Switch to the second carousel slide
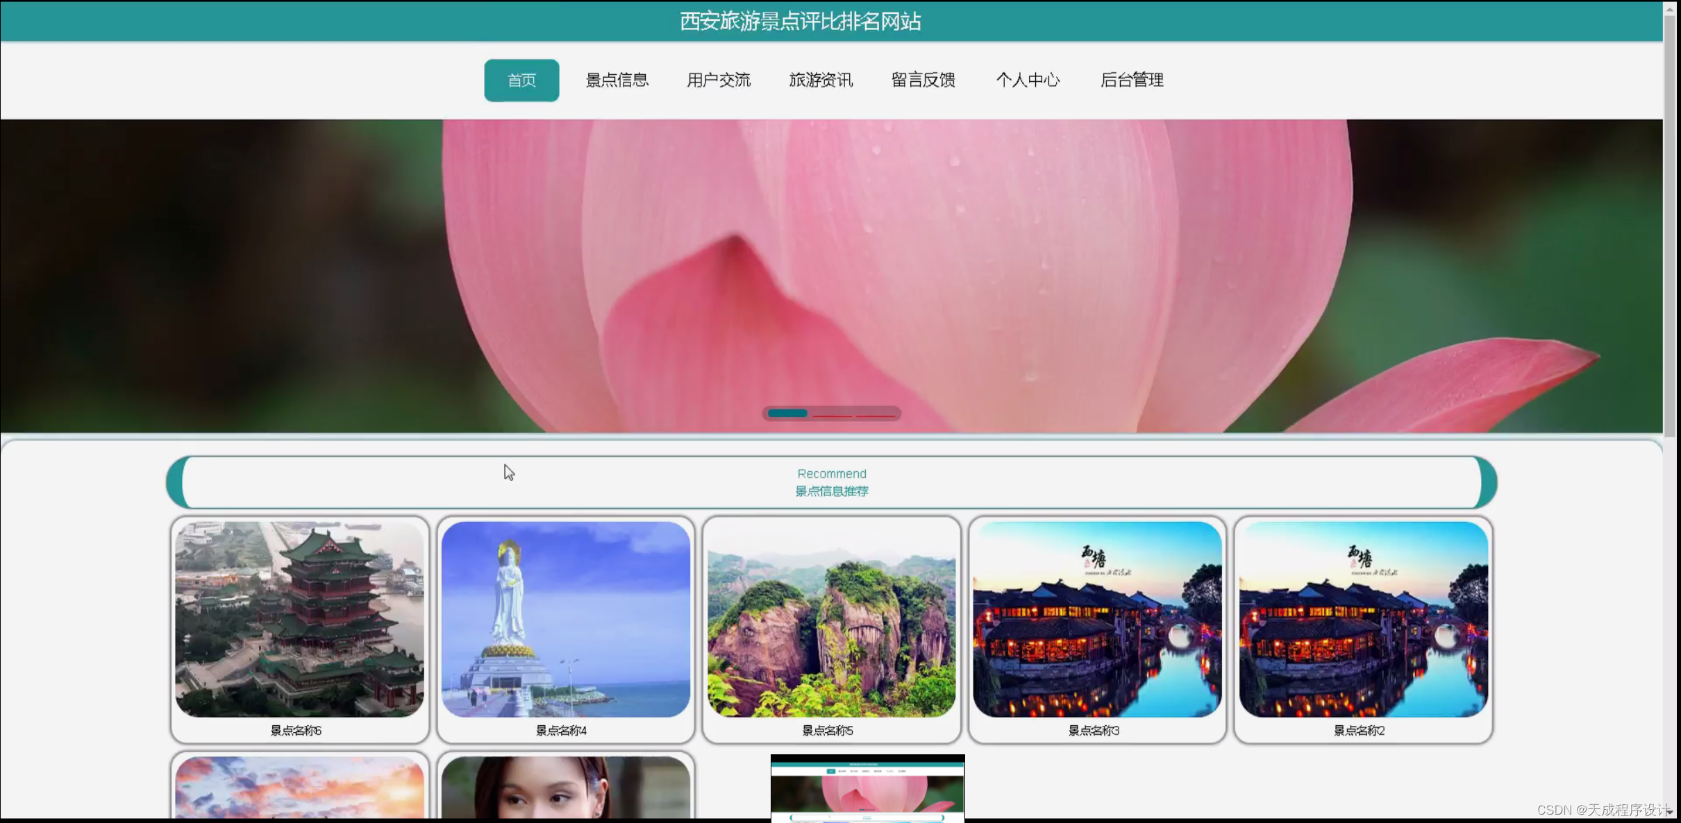This screenshot has width=1681, height=823. [x=832, y=413]
